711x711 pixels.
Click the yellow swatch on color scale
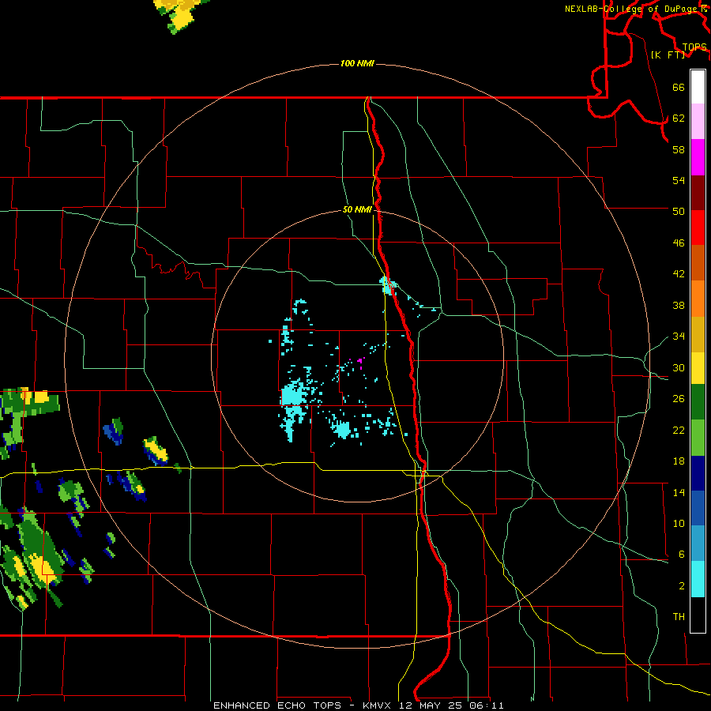pyautogui.click(x=698, y=368)
